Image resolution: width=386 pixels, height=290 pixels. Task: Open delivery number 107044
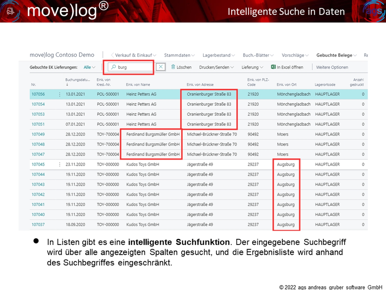(38, 174)
